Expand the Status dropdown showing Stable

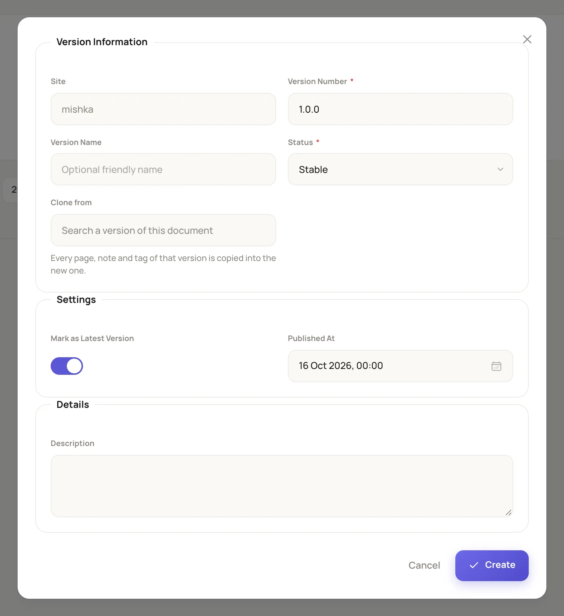[400, 169]
